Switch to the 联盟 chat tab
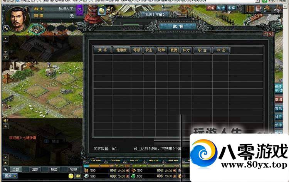The width and height of the screenshot is (289, 182). click(x=54, y=169)
